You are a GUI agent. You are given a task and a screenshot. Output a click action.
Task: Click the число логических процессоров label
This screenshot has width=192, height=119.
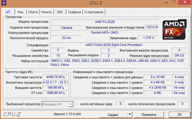tap(152, 104)
